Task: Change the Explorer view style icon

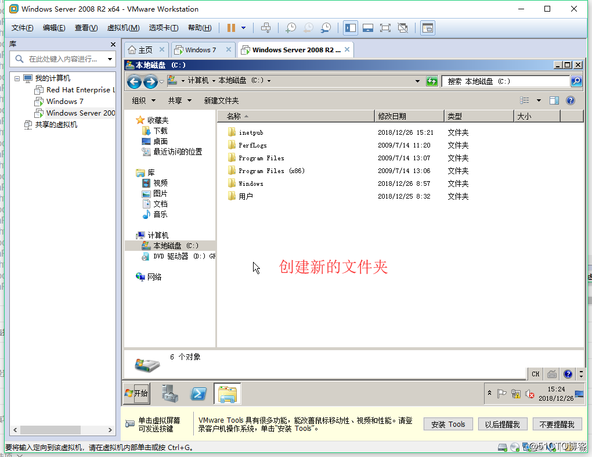Action: point(525,100)
